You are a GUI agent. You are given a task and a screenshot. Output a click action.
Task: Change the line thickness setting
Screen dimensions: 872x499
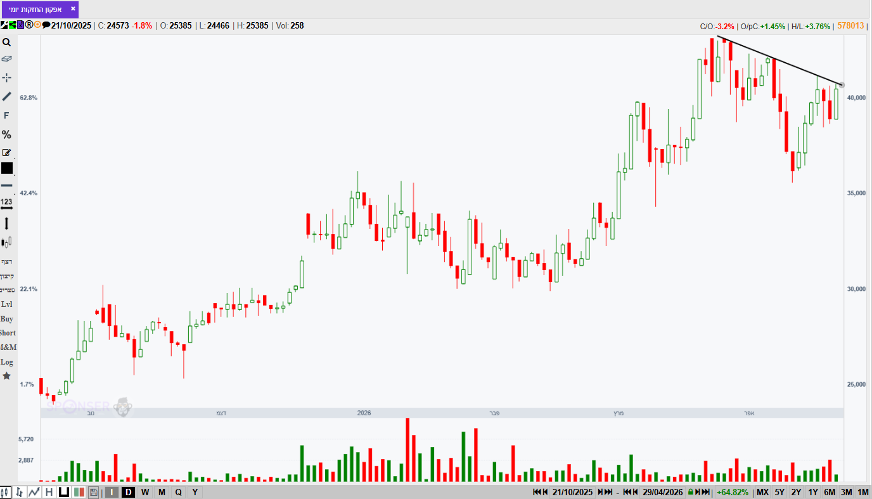6,185
